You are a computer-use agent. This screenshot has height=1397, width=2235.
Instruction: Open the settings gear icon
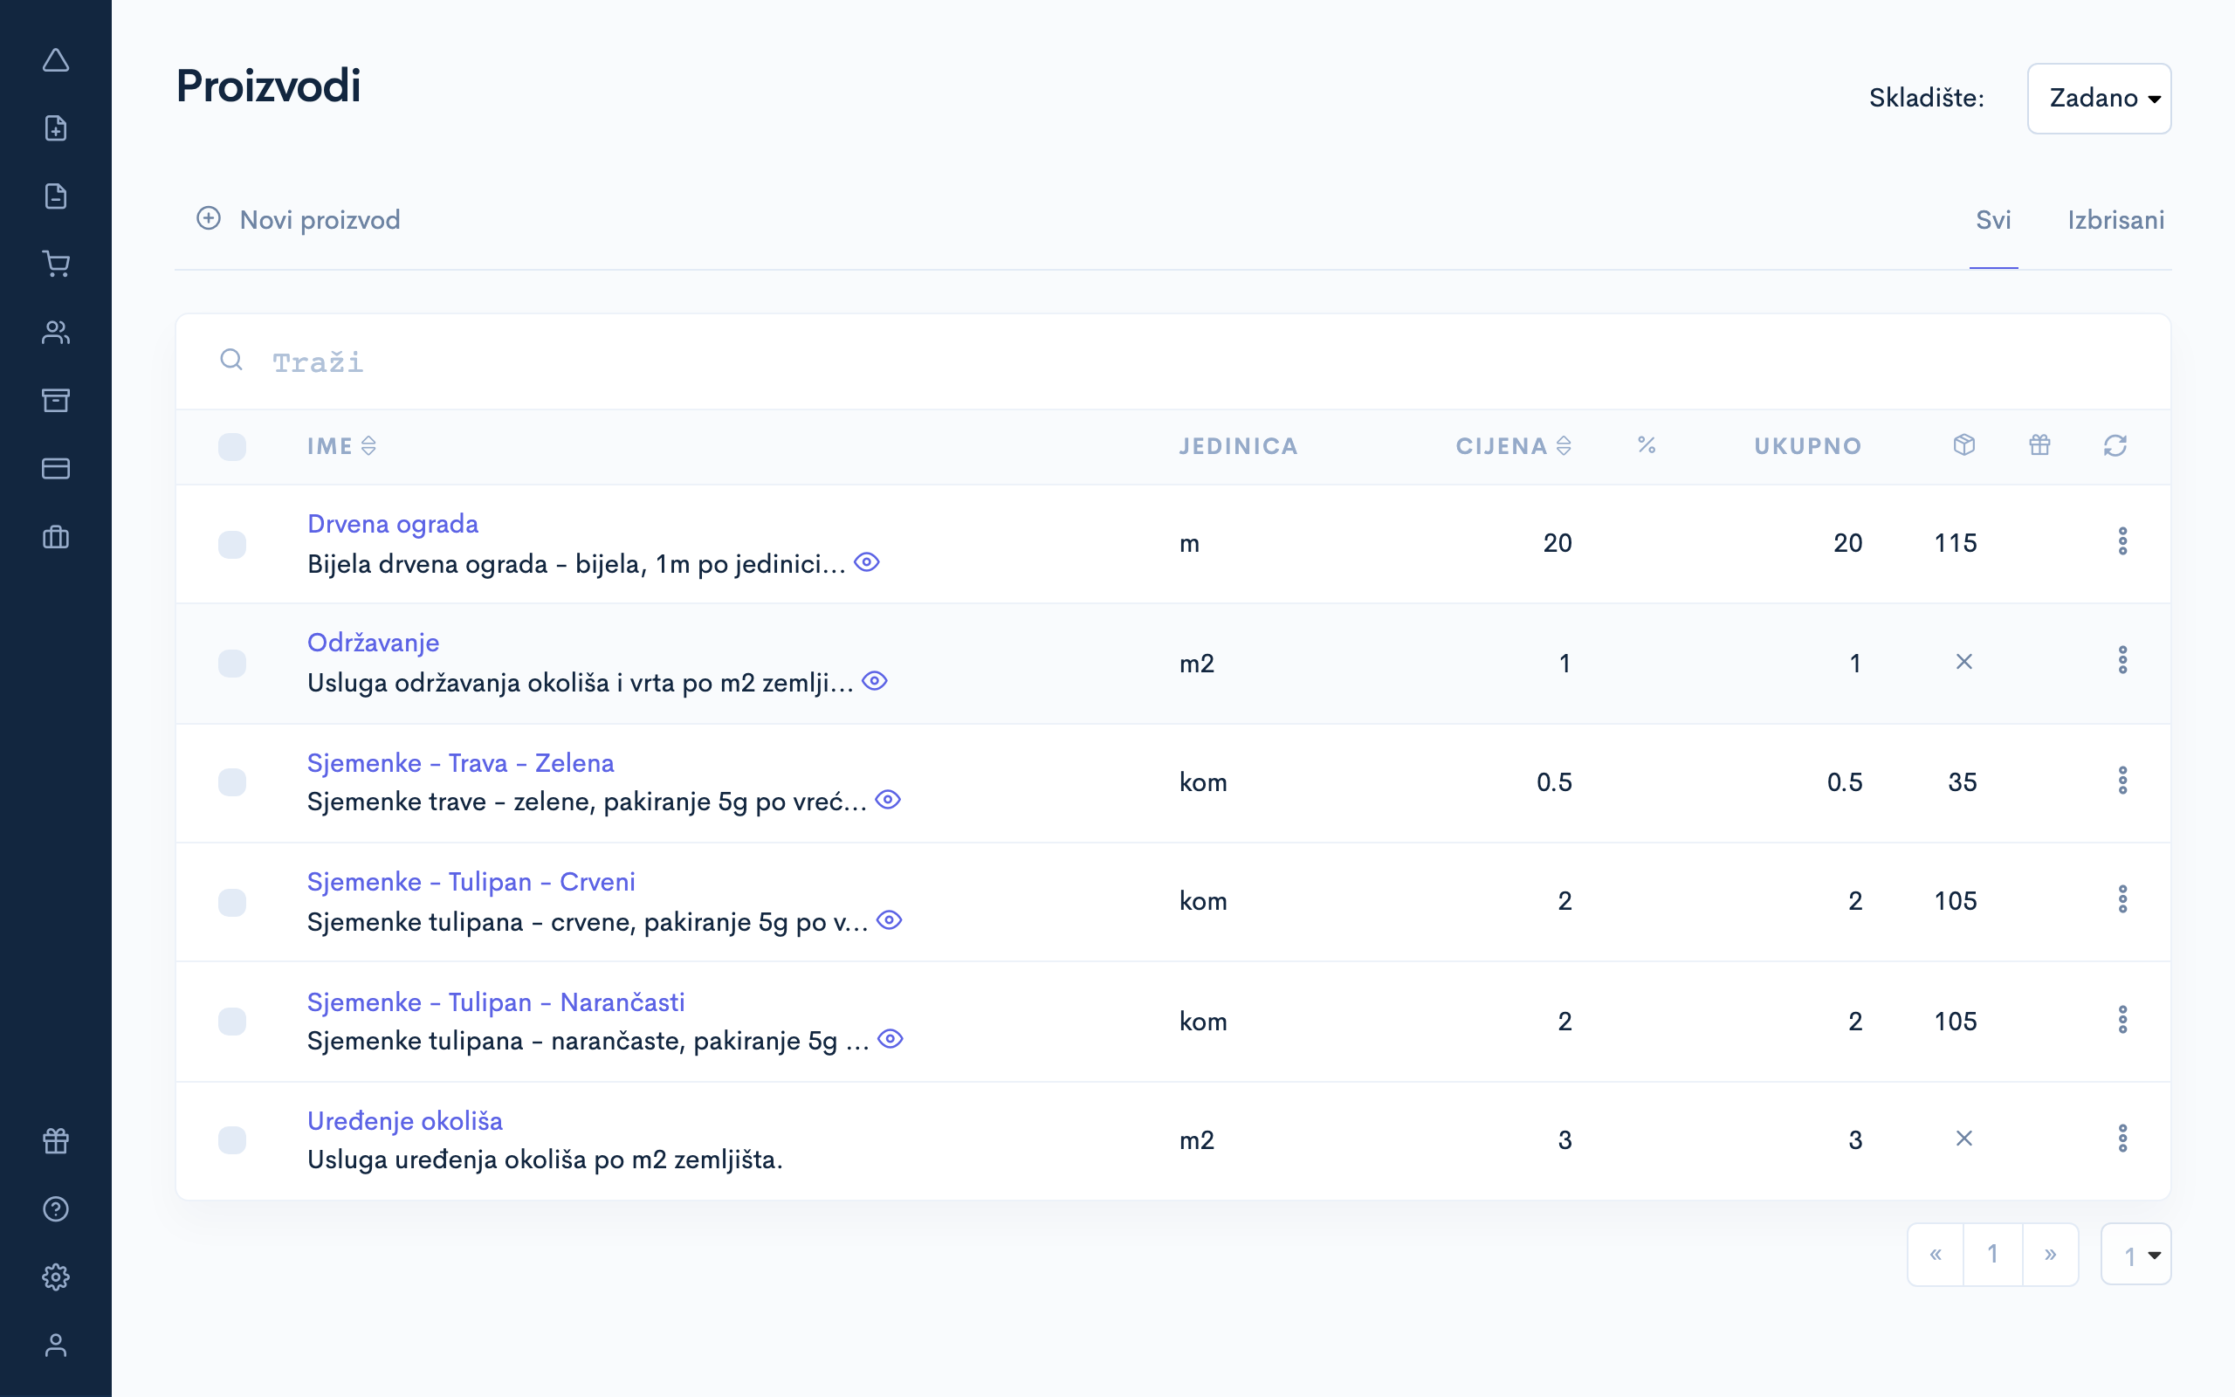(57, 1277)
